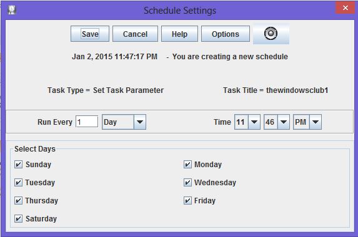The width and height of the screenshot is (358, 237).
Task: Toggle the Friday checkbox
Action: 187,201
